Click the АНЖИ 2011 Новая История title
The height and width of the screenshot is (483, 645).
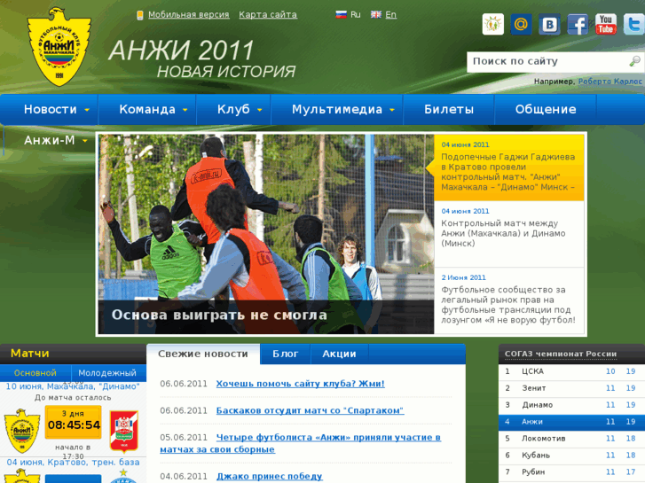tap(202, 58)
